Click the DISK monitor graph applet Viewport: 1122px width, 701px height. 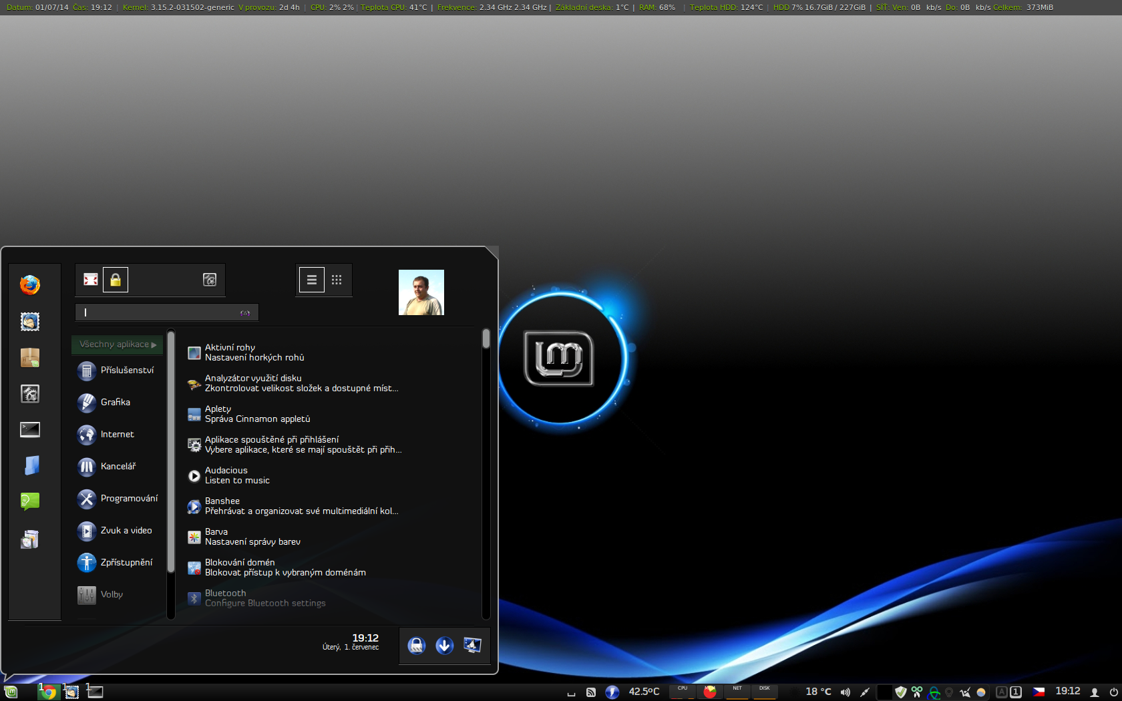[765, 692]
